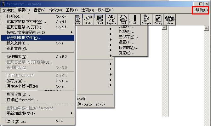Maximize the XEmacs window
The width and height of the screenshot is (211, 126).
(x=201, y=4)
